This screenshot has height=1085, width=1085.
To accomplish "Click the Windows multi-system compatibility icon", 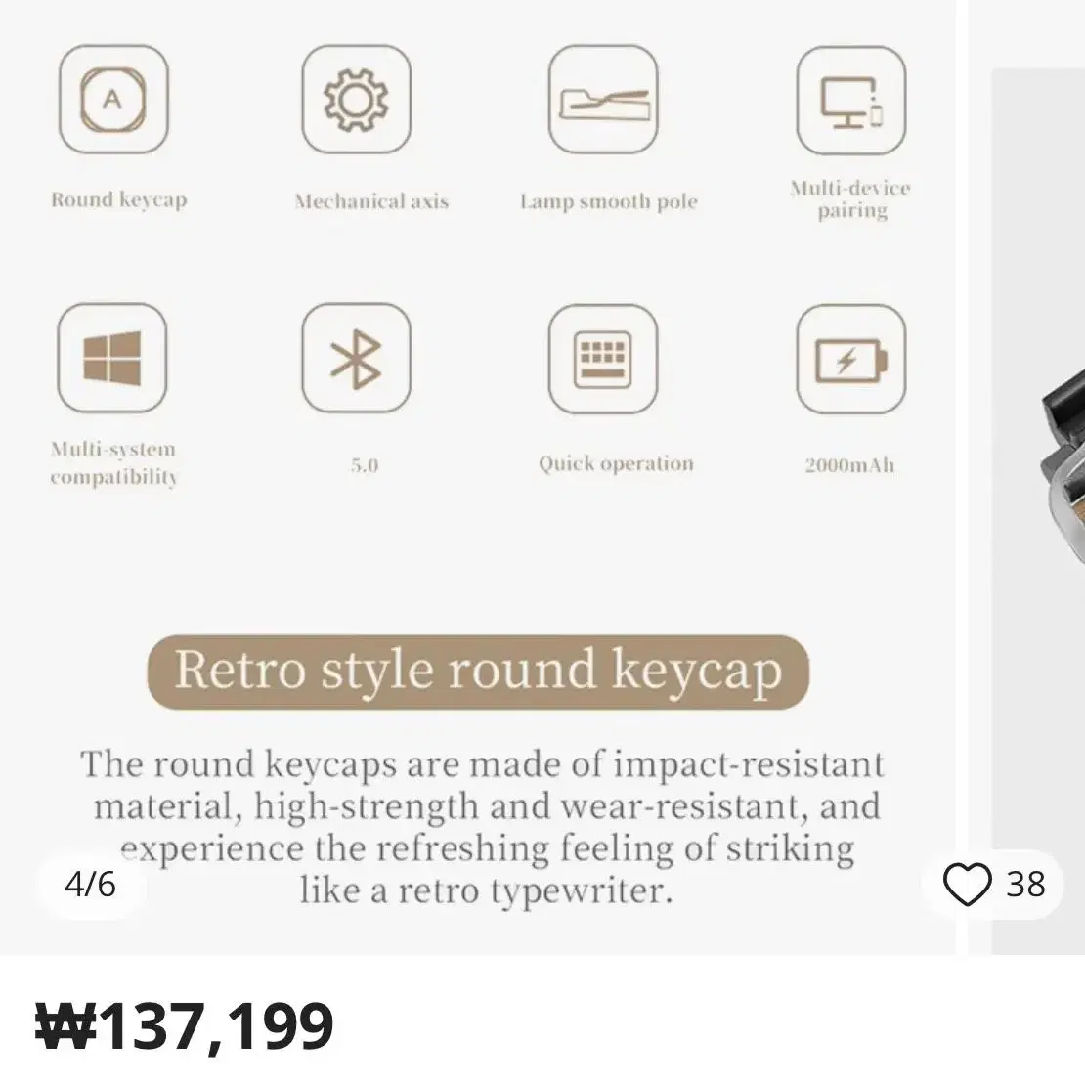I will coord(112,358).
